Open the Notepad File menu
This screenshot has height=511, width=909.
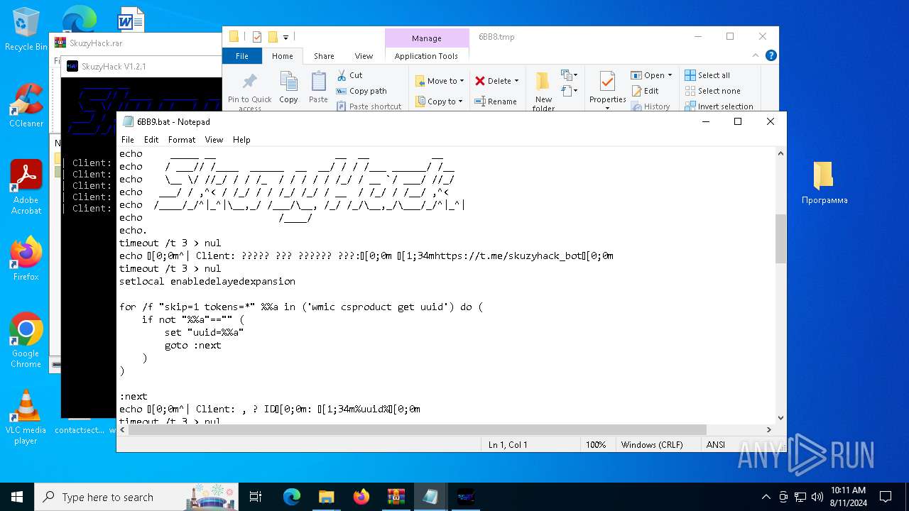click(x=128, y=140)
